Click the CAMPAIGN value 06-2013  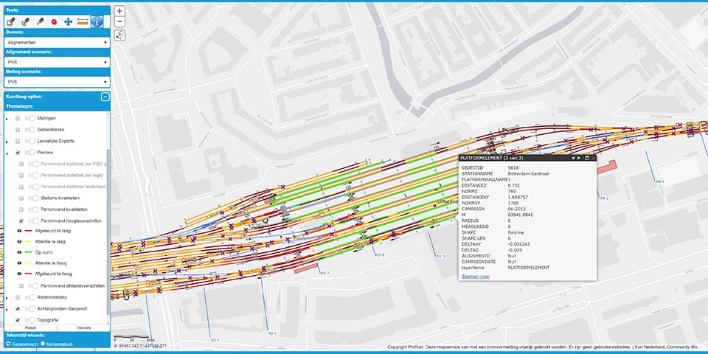[x=516, y=209]
